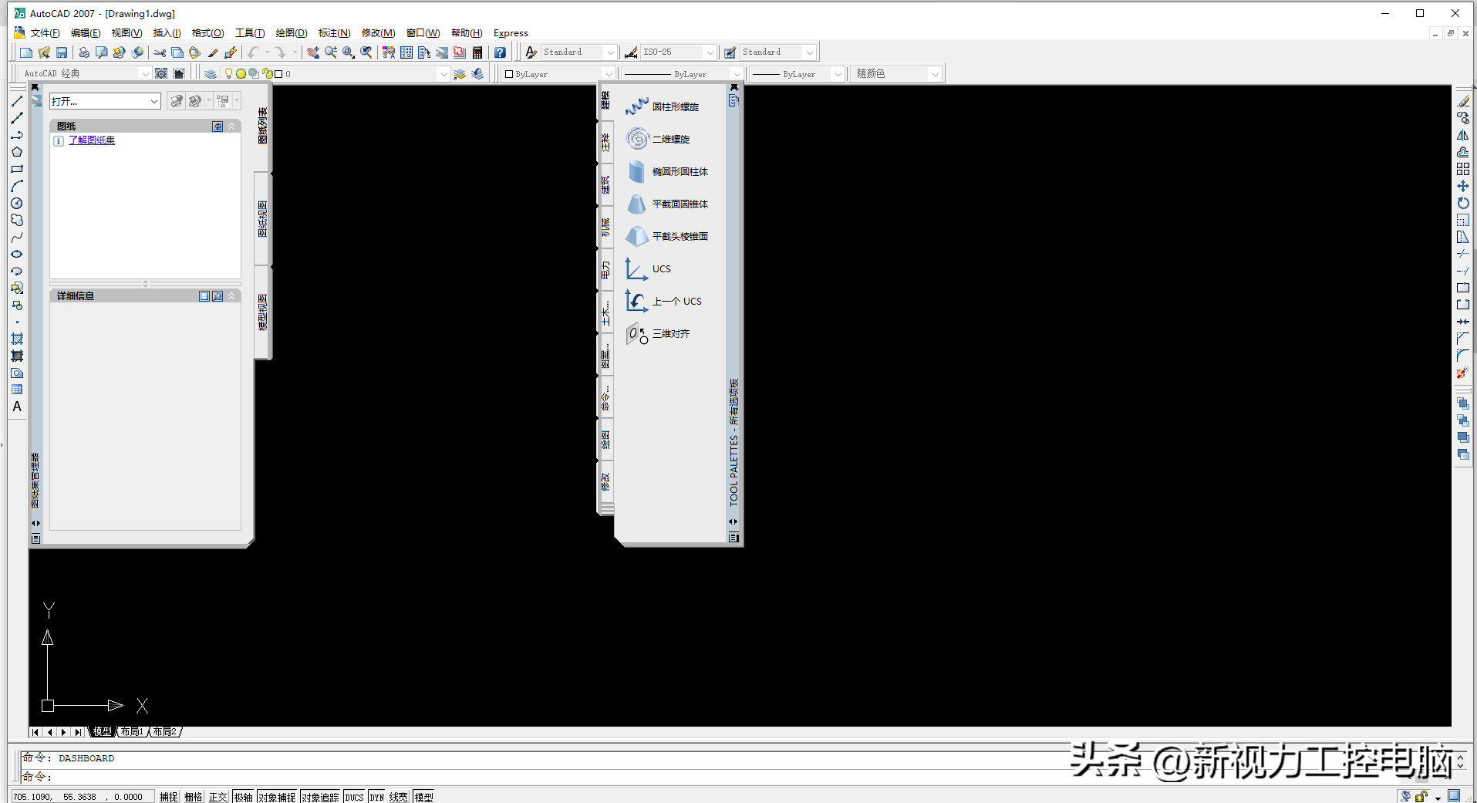Toggle 正交 ortho mode in status bar
The width and height of the screenshot is (1477, 803).
(x=218, y=797)
